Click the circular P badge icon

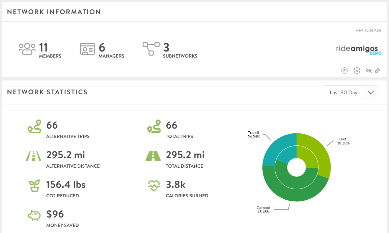pos(344,71)
